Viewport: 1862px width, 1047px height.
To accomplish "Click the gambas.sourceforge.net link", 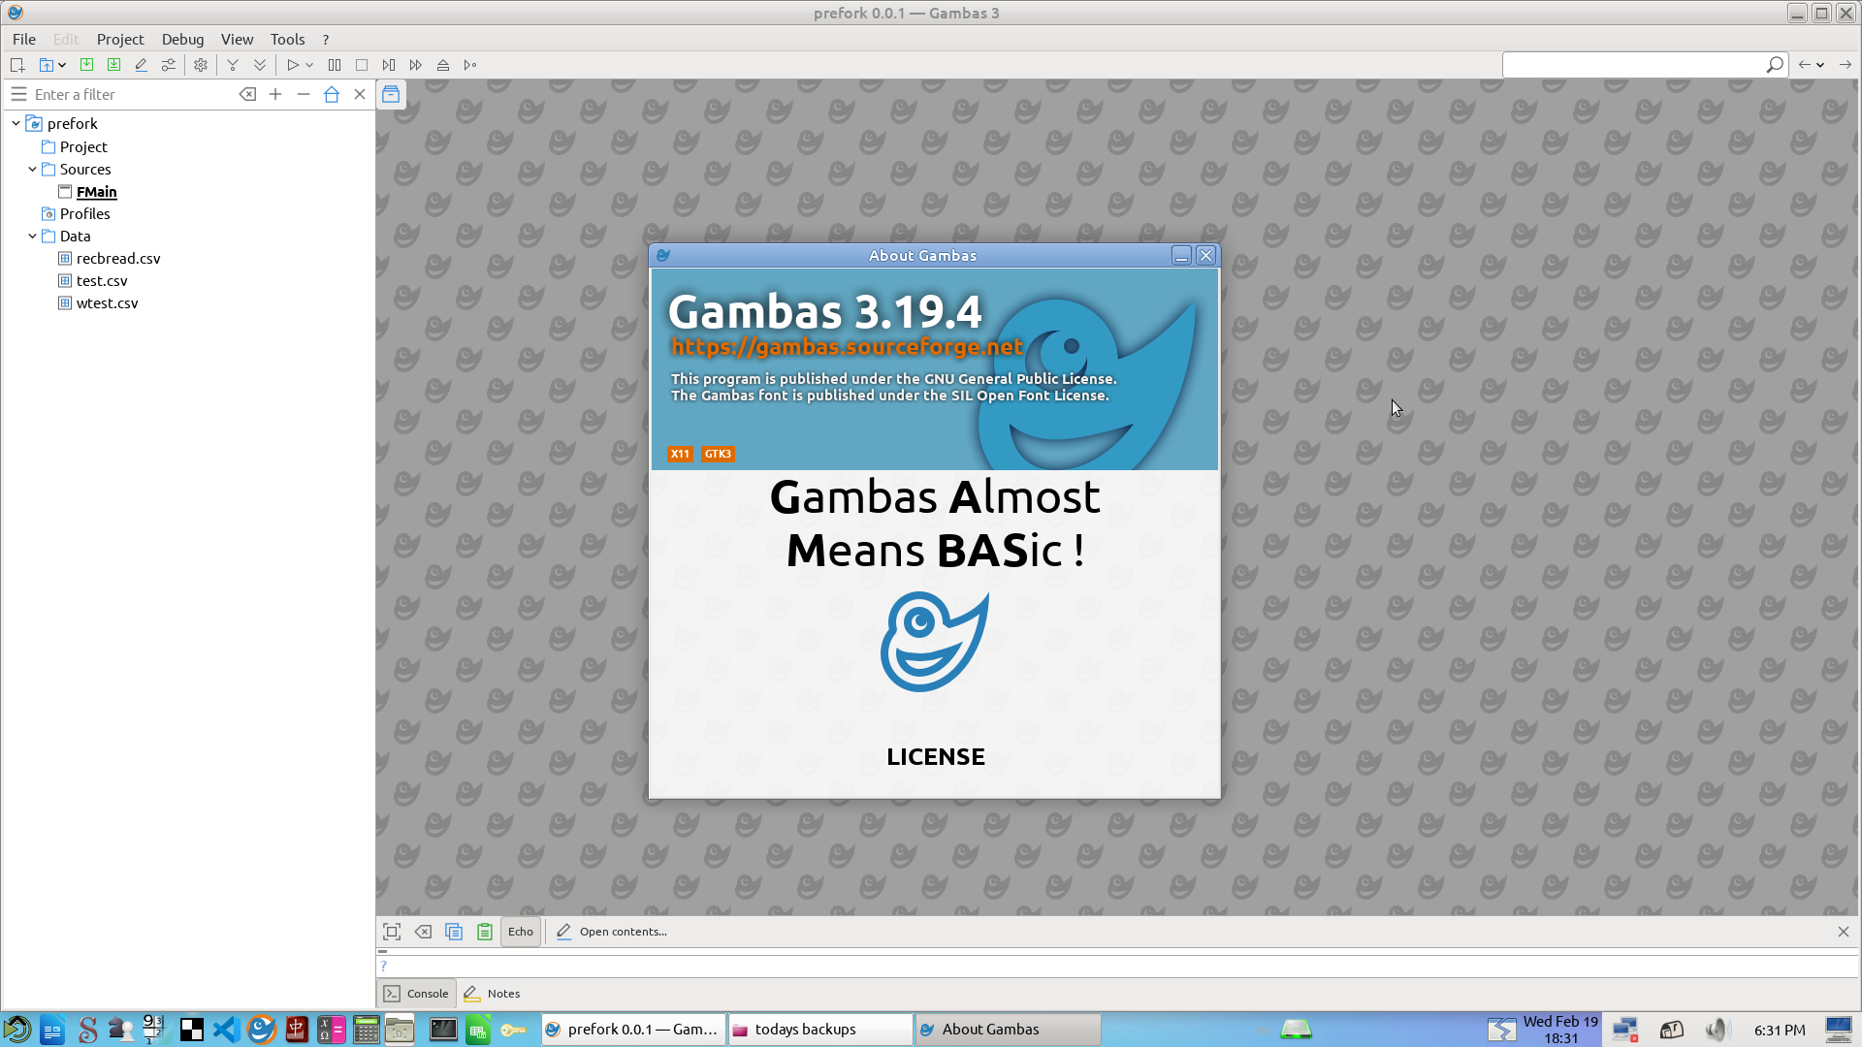I will pyautogui.click(x=846, y=347).
